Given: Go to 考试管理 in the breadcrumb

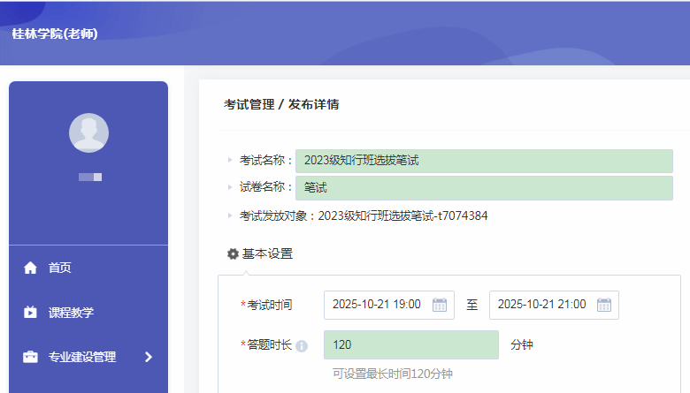Looking at the screenshot, I should 249,104.
